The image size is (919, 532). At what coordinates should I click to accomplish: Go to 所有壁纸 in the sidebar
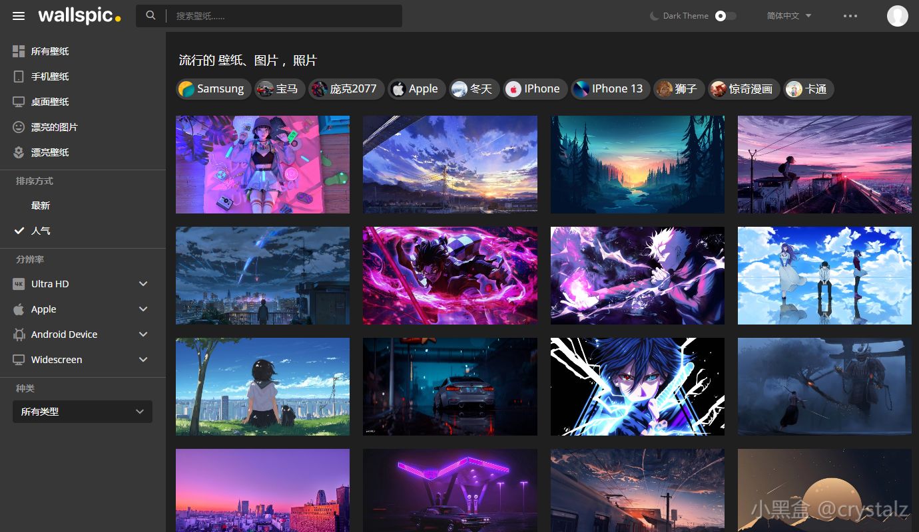tap(50, 51)
